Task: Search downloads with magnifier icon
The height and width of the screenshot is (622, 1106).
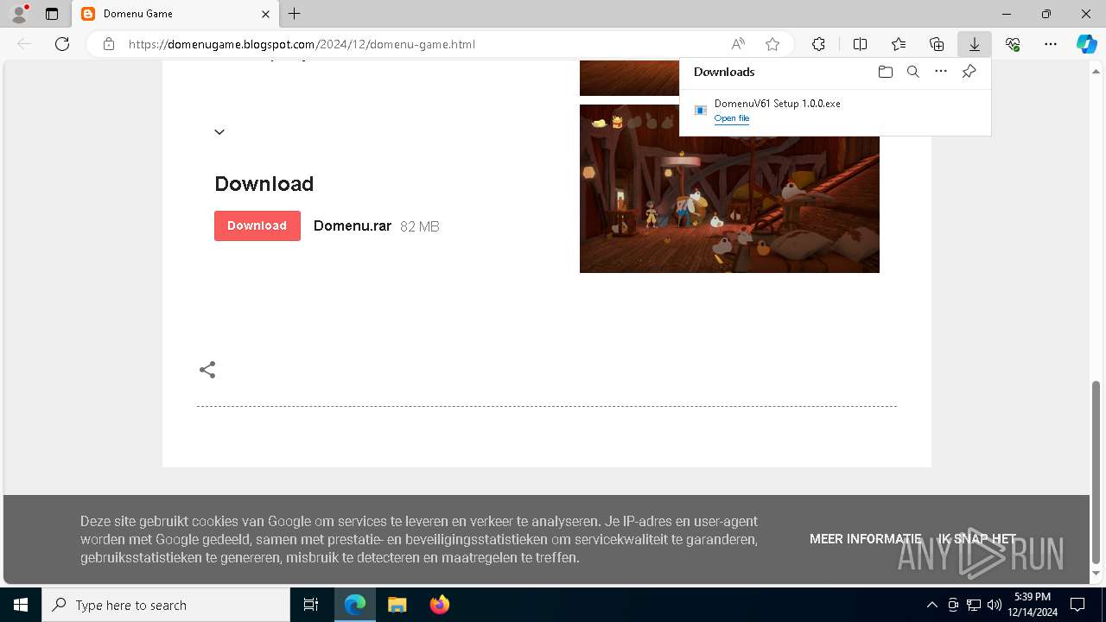Action: 913,72
